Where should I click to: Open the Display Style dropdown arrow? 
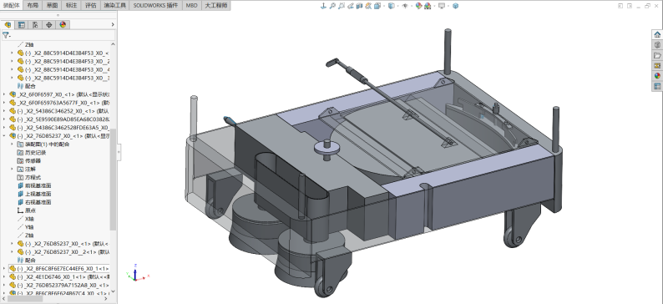click(x=398, y=6)
